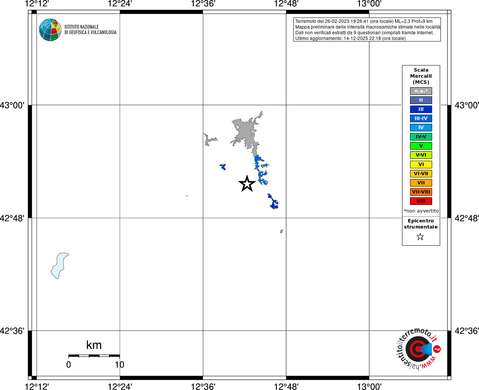Image resolution: width=479 pixels, height=390 pixels.
Task: Select the intensity VII orange swatch
Action: coord(421,183)
